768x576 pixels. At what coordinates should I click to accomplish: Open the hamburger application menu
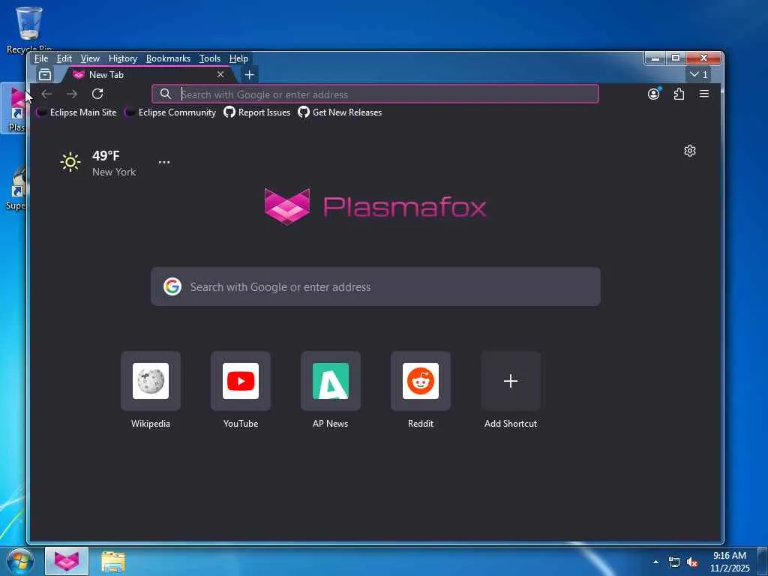coord(704,94)
